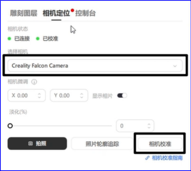
Task: Click the 淡化 slider handle
Action: click(10, 126)
